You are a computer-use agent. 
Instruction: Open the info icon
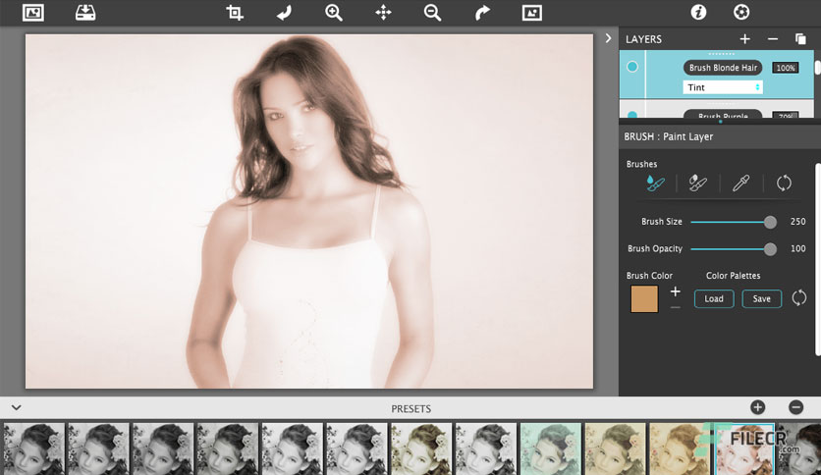pyautogui.click(x=698, y=12)
